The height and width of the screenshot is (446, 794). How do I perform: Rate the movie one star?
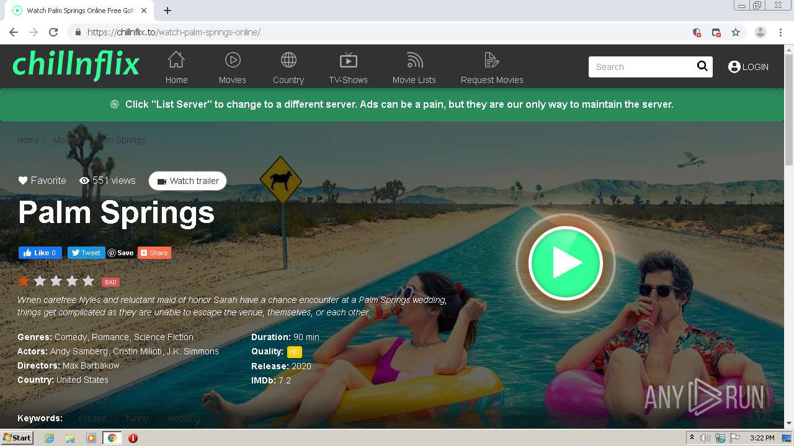[24, 281]
